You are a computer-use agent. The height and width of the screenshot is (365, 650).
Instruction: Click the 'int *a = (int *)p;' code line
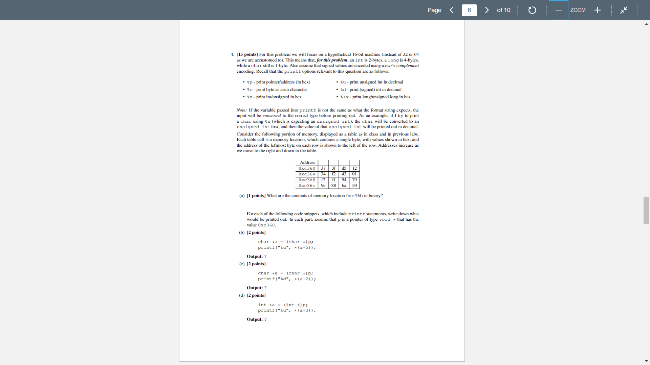pos(283,305)
